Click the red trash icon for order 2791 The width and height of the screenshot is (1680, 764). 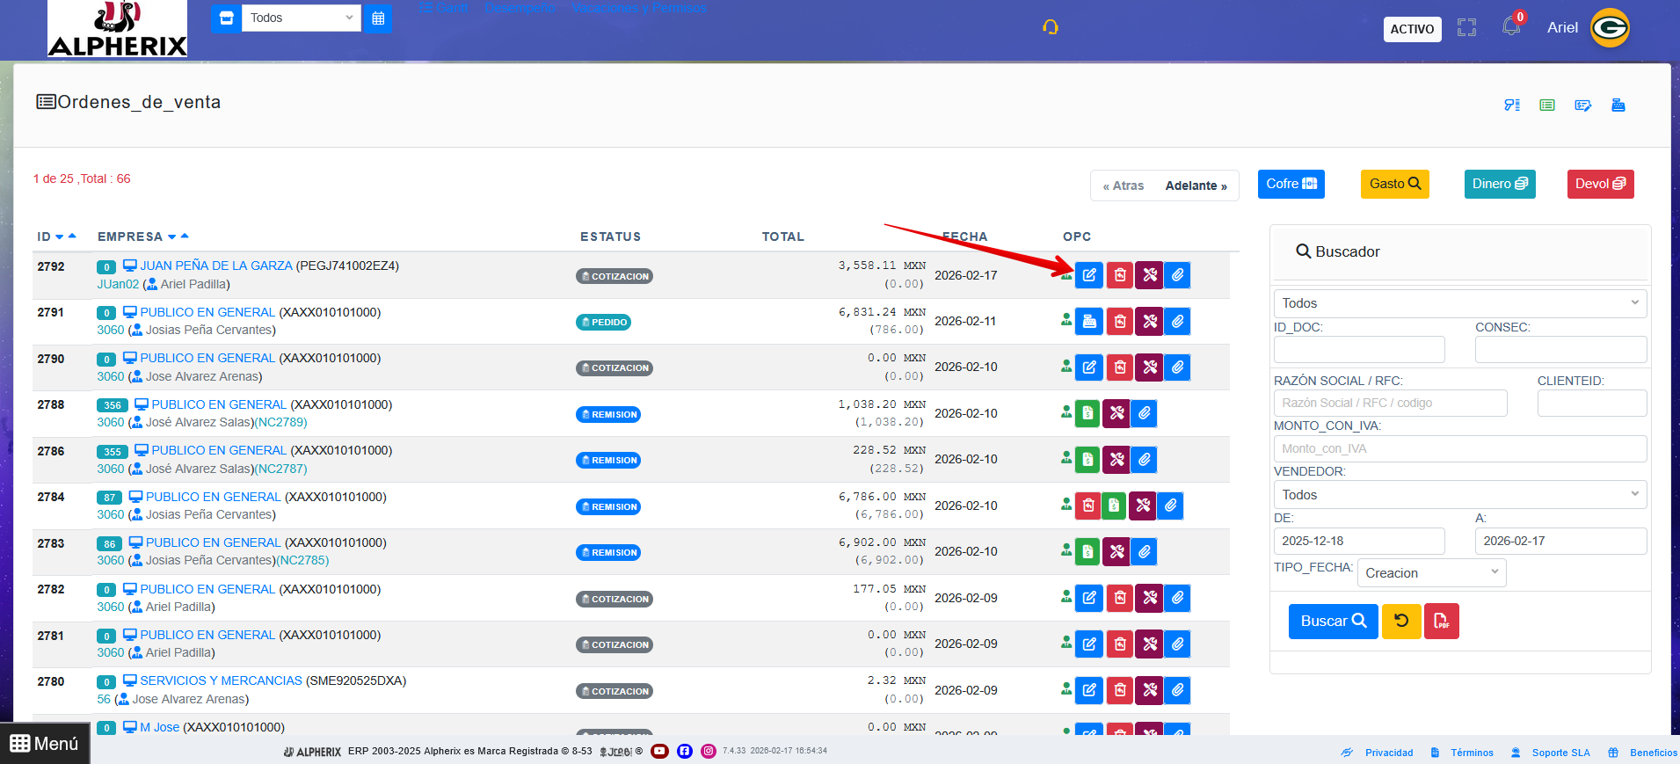[1119, 322]
